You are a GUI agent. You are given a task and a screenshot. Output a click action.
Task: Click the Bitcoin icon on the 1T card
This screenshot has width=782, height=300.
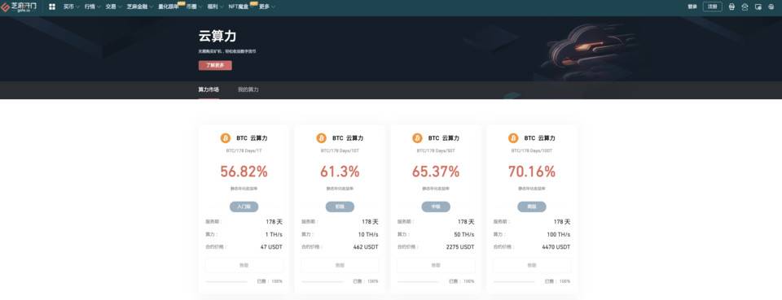(x=226, y=138)
